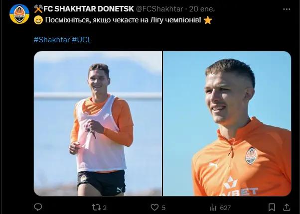
Task: Select the Ukrainian tweet text
Action: 123,20
